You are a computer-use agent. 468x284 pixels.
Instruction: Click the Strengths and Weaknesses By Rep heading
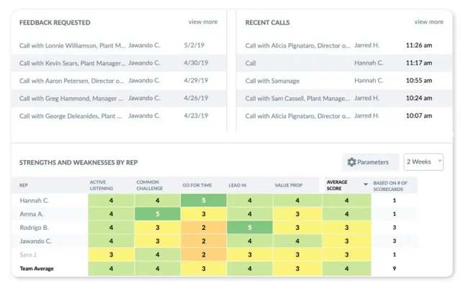click(78, 162)
